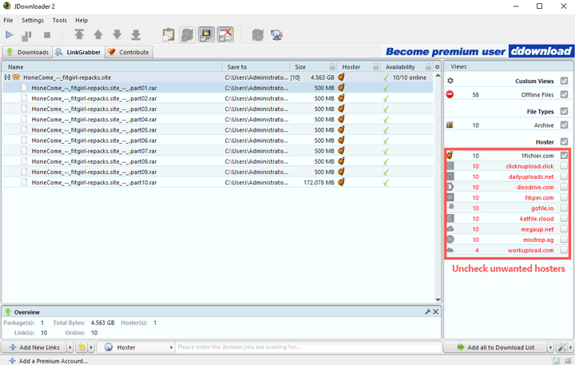Focus the domain search input field
The image size is (575, 365).
point(309,347)
